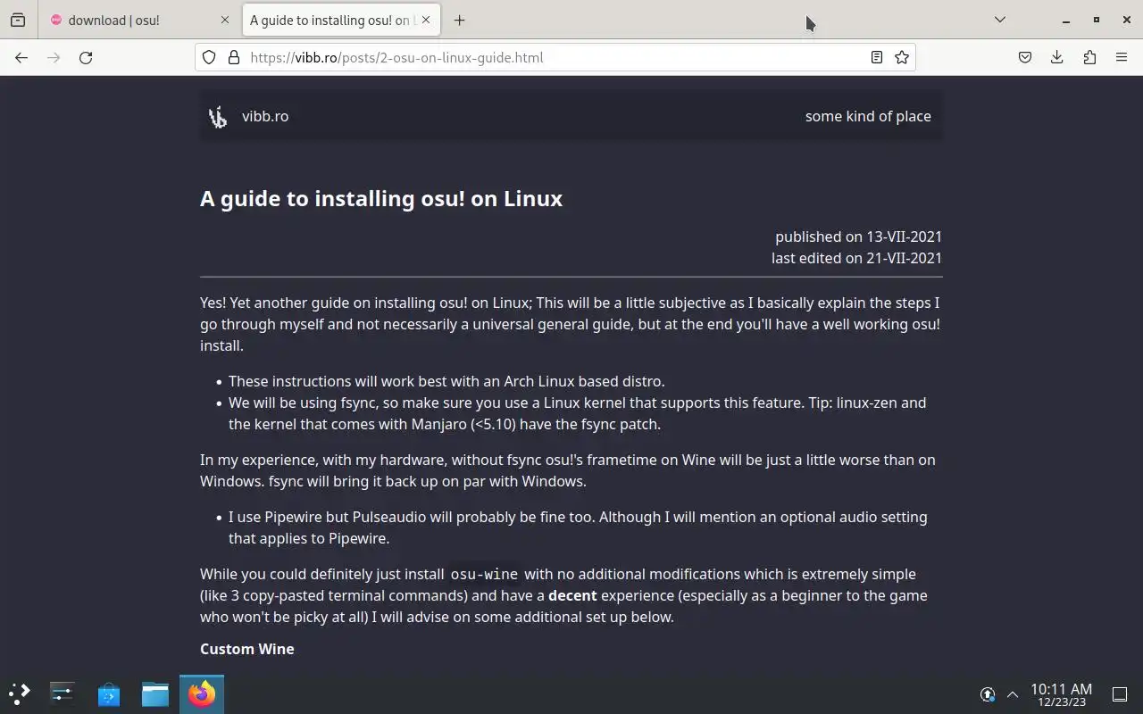Click the vibb.ro site logo
This screenshot has width=1143, height=714.
point(218,117)
